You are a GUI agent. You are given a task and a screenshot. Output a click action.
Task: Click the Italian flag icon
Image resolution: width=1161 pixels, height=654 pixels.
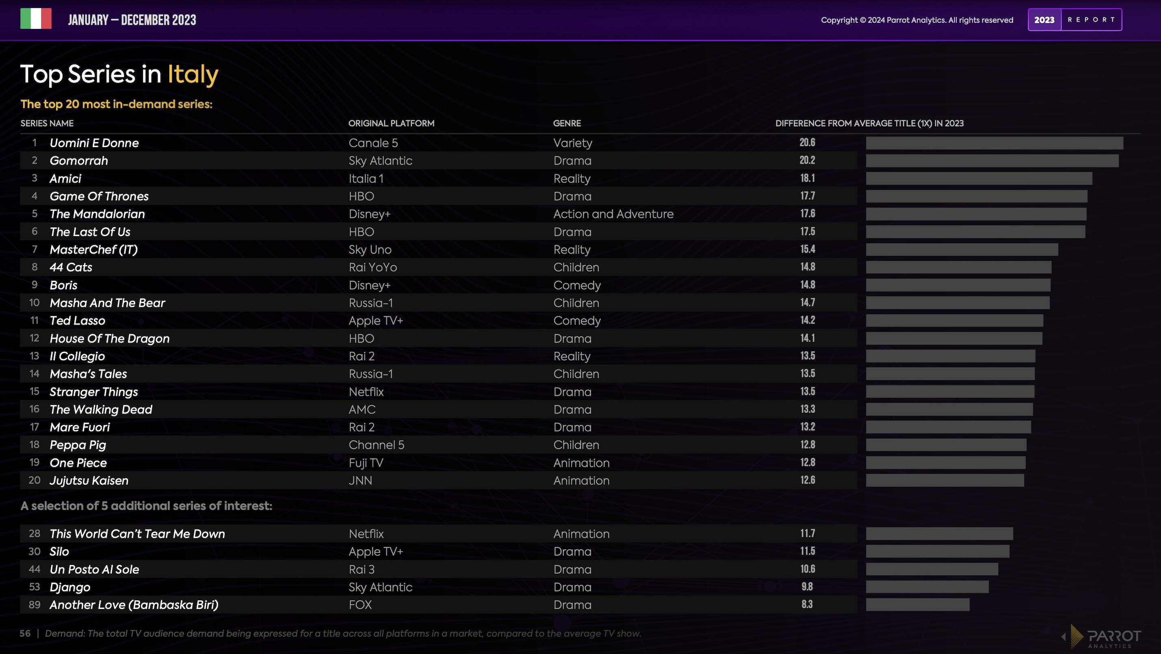click(36, 19)
